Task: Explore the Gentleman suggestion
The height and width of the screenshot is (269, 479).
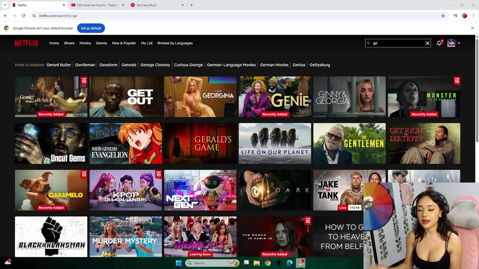Action: coord(85,65)
